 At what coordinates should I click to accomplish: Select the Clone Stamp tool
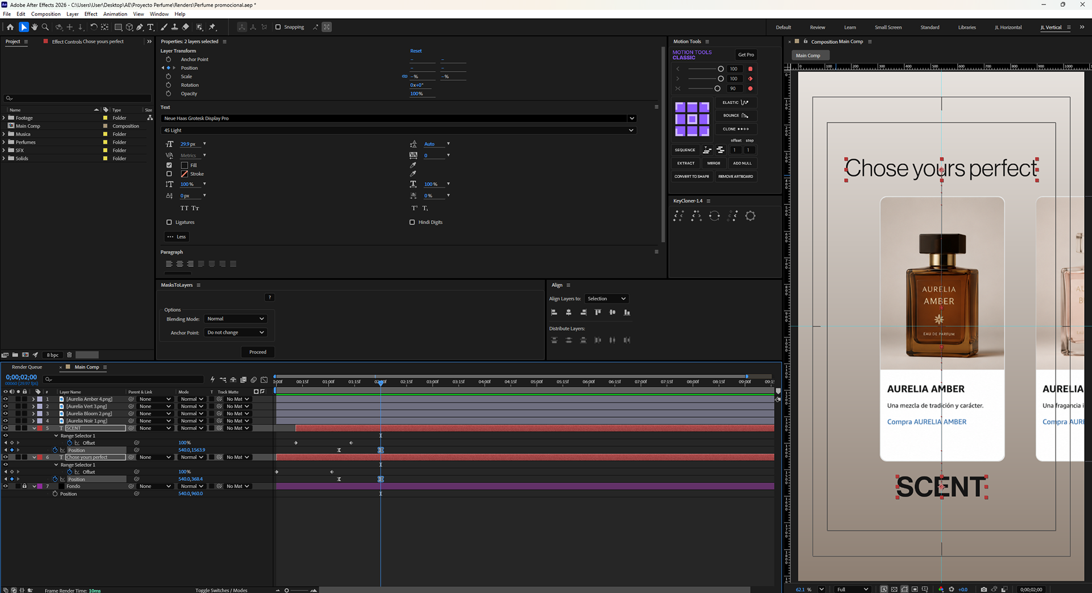tap(175, 27)
